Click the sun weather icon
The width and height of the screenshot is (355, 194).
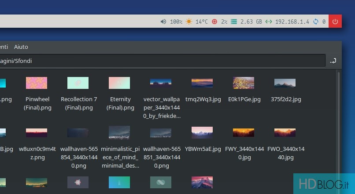coord(189,22)
